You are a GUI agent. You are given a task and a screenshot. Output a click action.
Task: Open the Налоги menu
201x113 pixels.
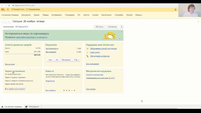click(x=86, y=15)
